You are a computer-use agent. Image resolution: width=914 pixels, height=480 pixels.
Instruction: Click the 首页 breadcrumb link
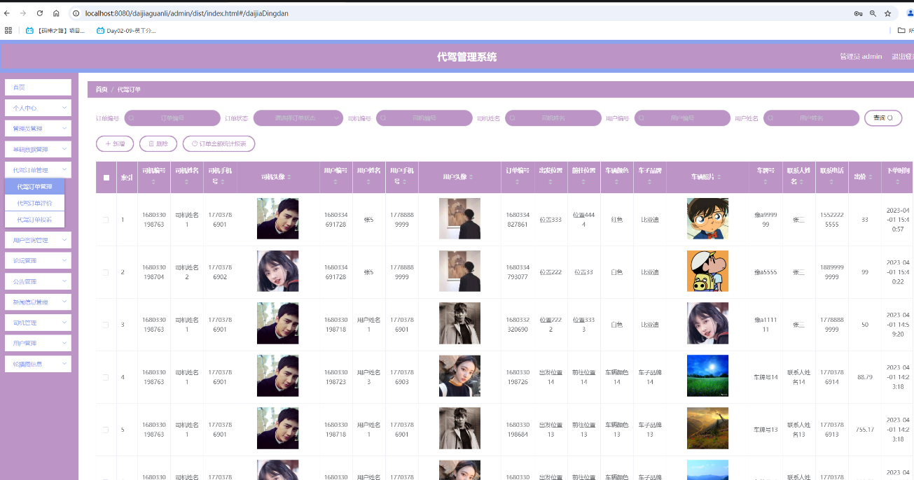(x=102, y=90)
